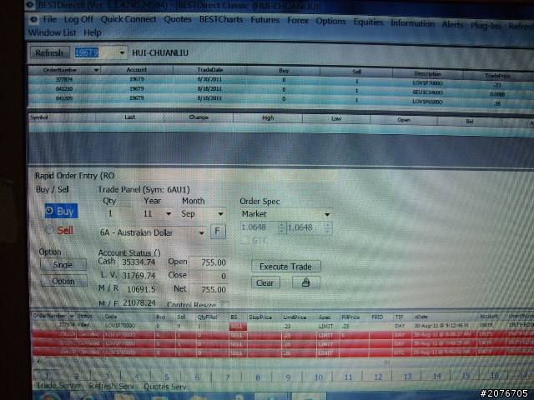Image resolution: width=534 pixels, height=400 pixels.
Task: Click the Last column header in quotes
Action: pos(130,117)
